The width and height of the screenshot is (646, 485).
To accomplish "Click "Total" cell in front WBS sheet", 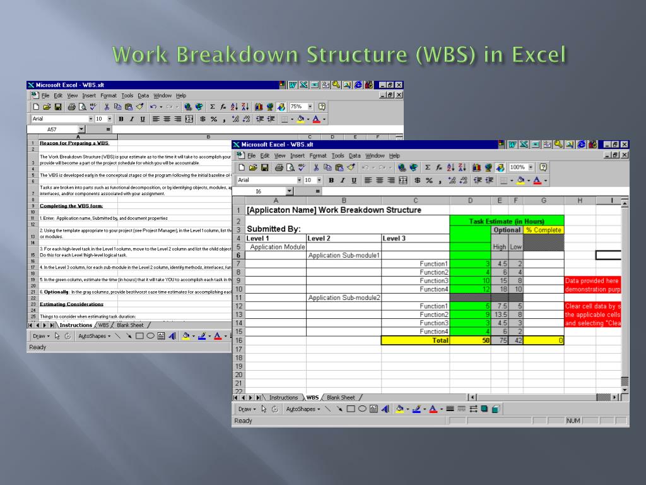I will pyautogui.click(x=415, y=340).
